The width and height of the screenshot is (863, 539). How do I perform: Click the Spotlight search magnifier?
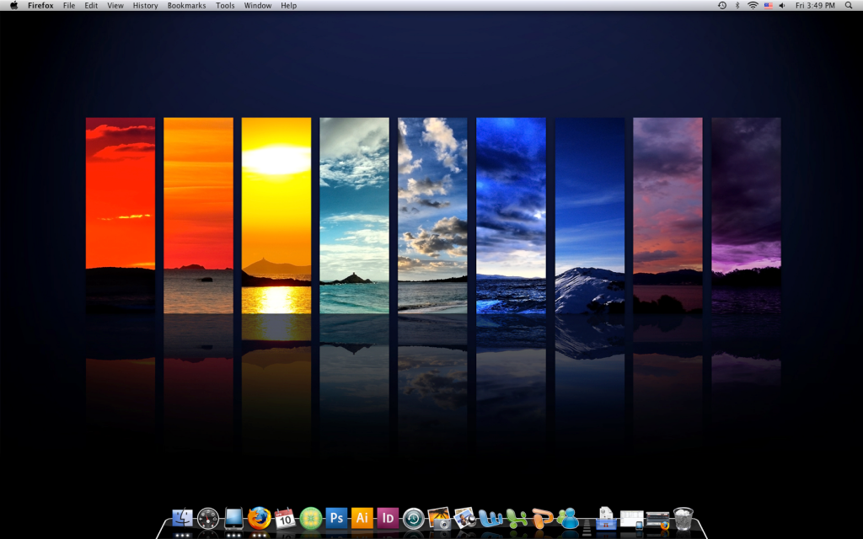(850, 6)
